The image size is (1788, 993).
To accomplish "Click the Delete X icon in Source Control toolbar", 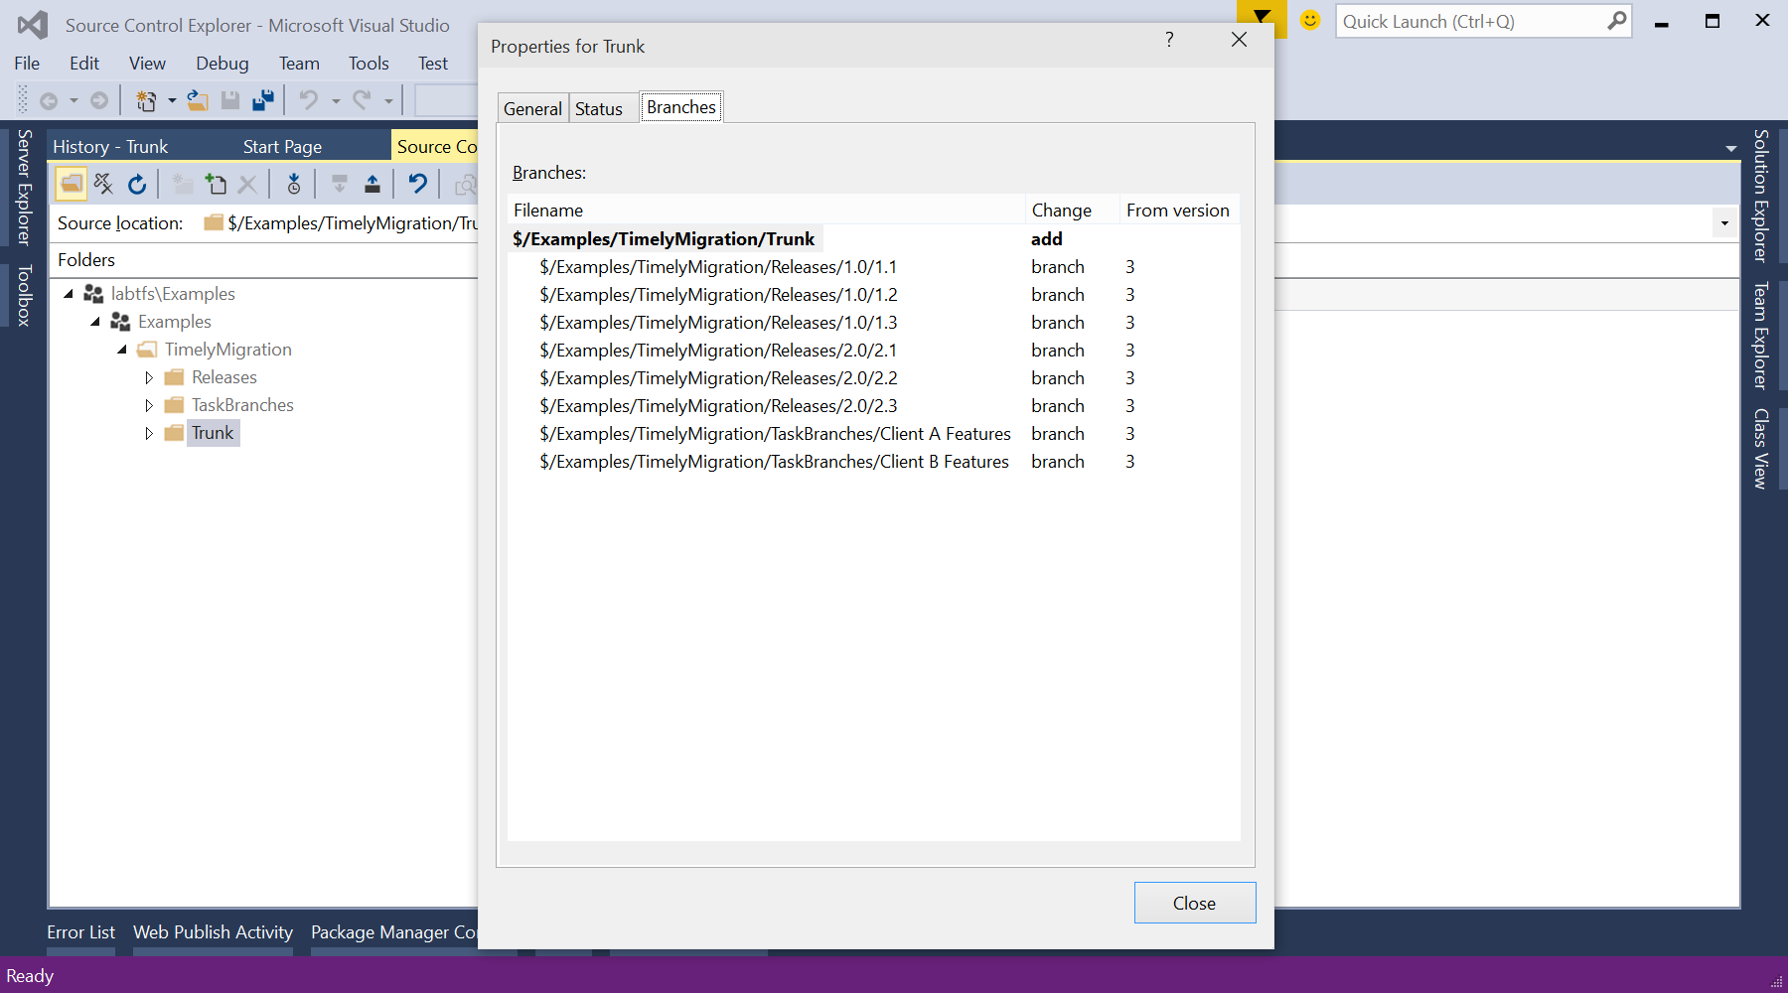I will coord(248,184).
